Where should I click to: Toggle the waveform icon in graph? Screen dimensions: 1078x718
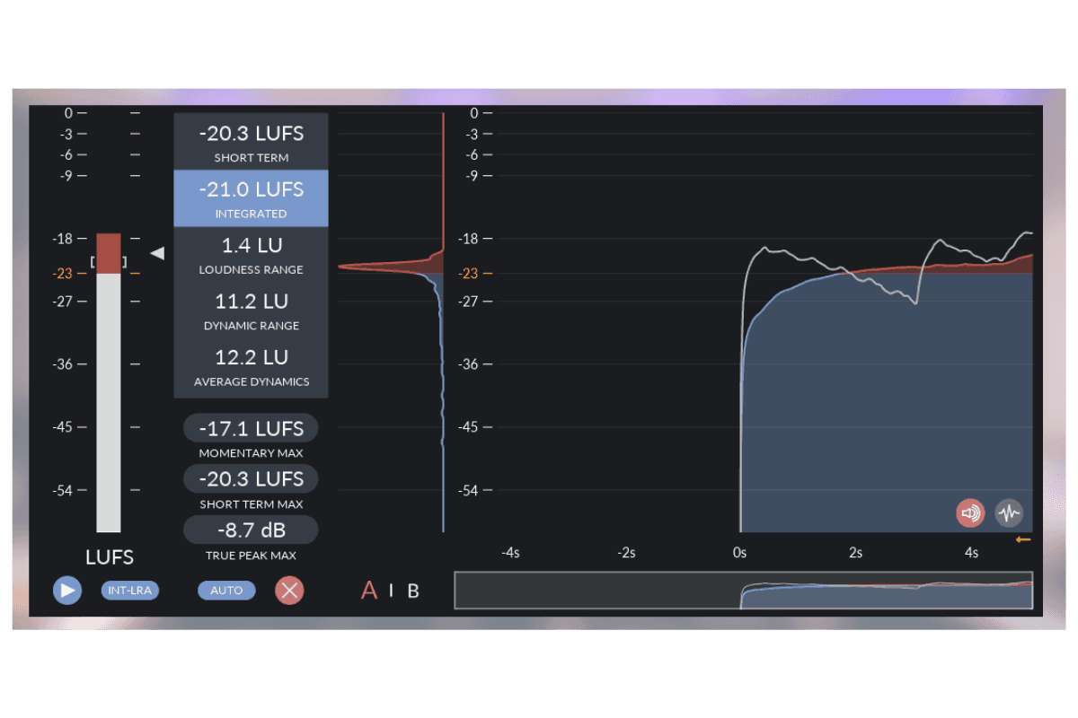point(1010,513)
